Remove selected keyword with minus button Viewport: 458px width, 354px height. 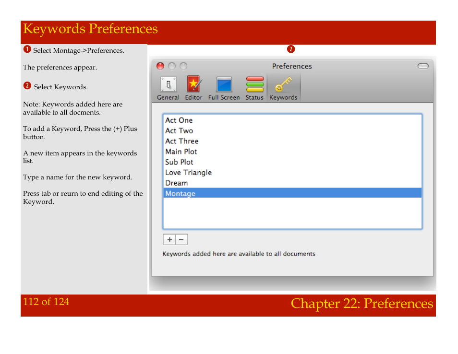point(181,240)
